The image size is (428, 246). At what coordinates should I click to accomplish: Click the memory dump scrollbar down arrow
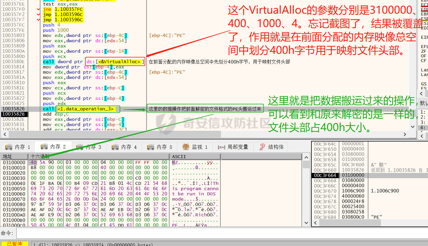[x=306, y=223]
